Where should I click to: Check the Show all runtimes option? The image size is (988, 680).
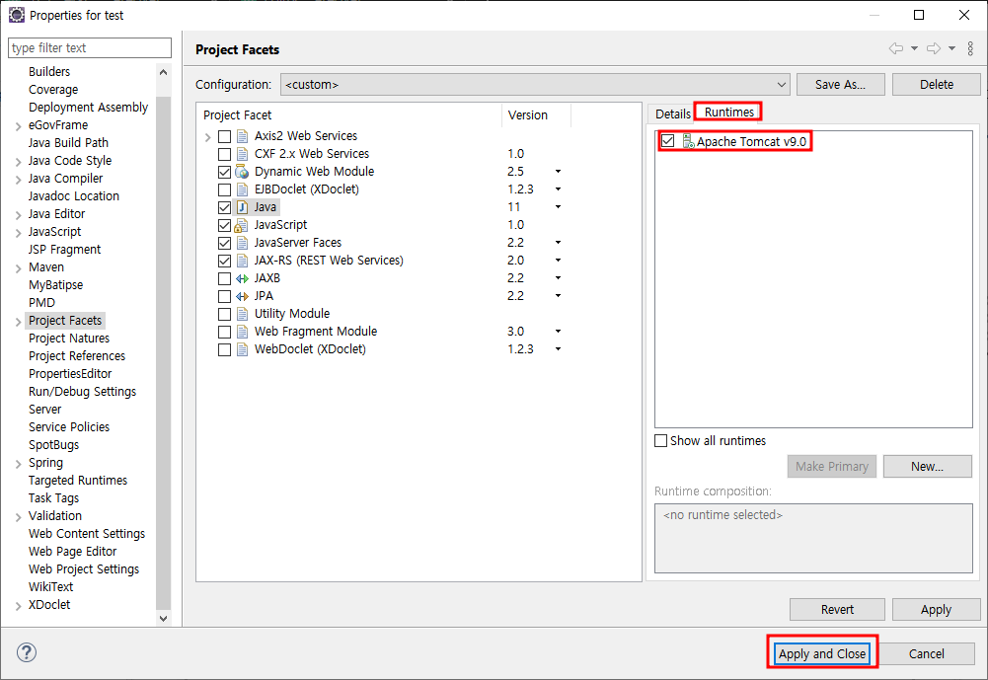click(661, 440)
